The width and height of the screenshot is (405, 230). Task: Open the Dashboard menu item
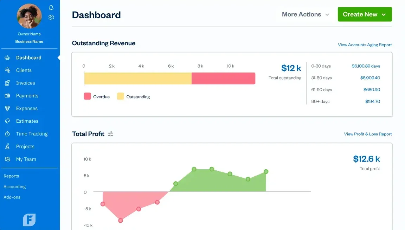[28, 57]
